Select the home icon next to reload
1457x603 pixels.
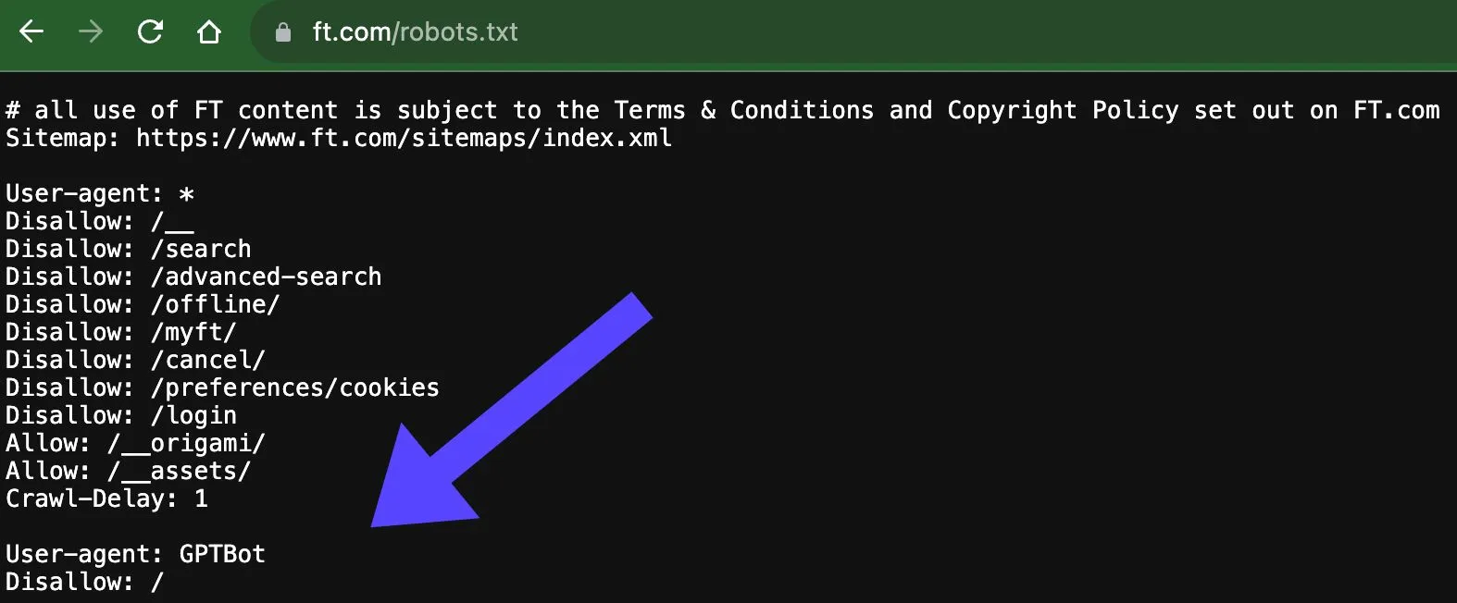pyautogui.click(x=209, y=32)
